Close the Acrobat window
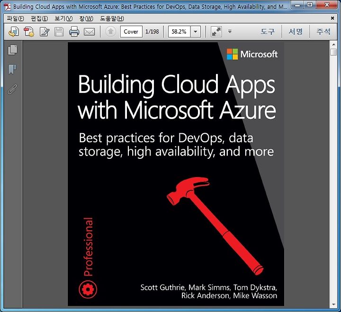Screen dimensions: 341x312 [x=327, y=5]
